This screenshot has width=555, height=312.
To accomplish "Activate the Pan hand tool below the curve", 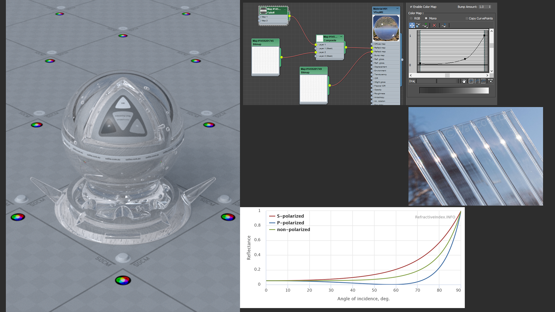I will point(464,81).
